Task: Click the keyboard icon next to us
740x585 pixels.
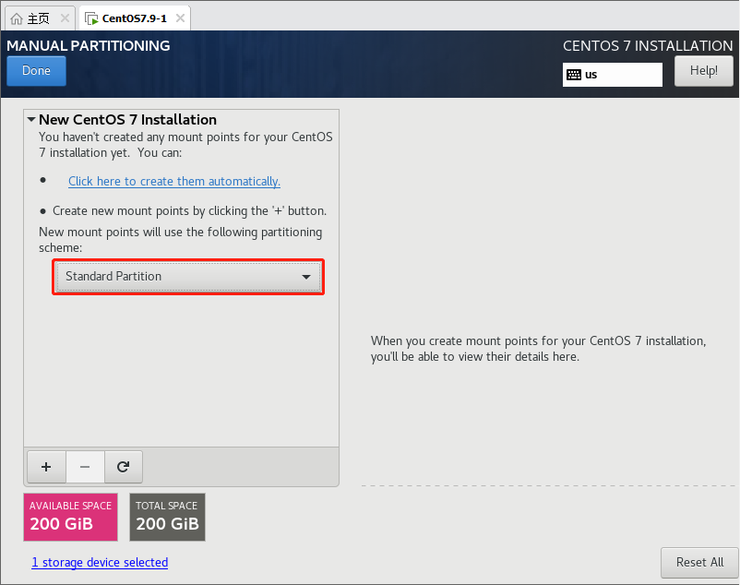Action: [x=574, y=75]
